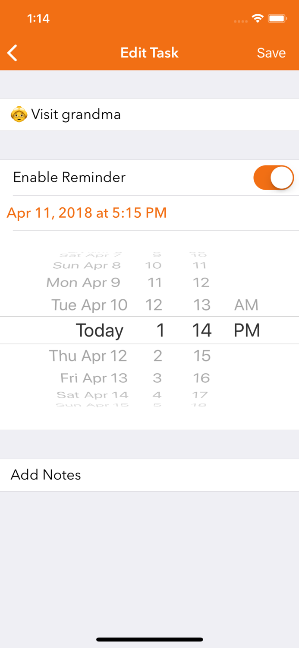Select Today in the date wheel

99,330
